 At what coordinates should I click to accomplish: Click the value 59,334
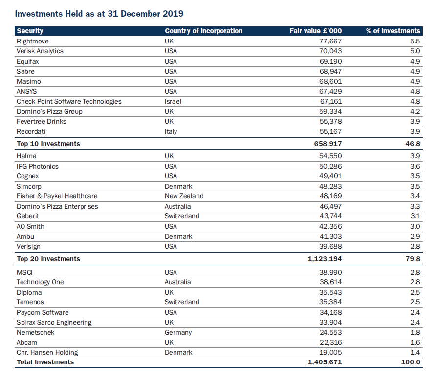[330, 111]
